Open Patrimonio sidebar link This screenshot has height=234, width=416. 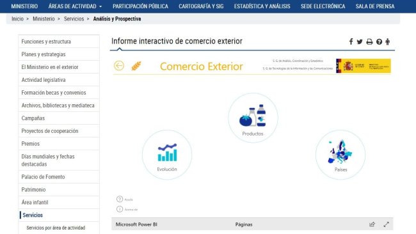59,189
